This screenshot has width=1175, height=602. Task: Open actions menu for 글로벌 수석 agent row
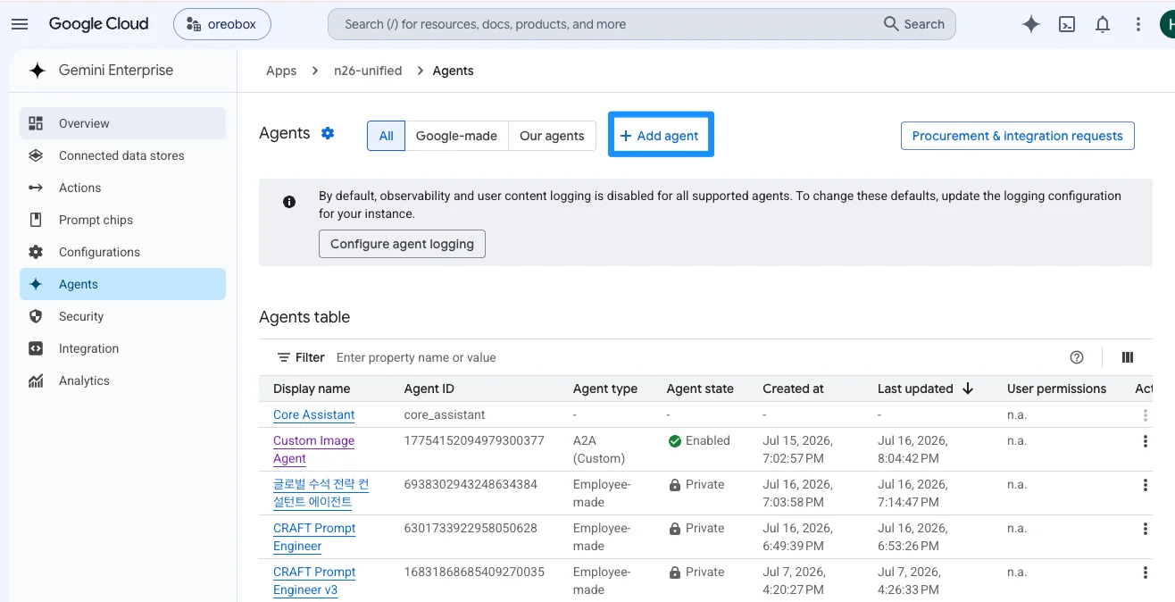(1145, 485)
